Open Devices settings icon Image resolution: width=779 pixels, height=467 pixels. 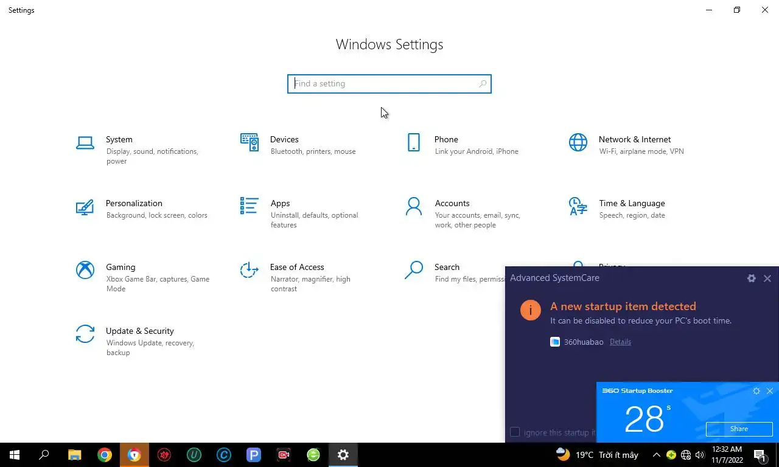point(250,142)
